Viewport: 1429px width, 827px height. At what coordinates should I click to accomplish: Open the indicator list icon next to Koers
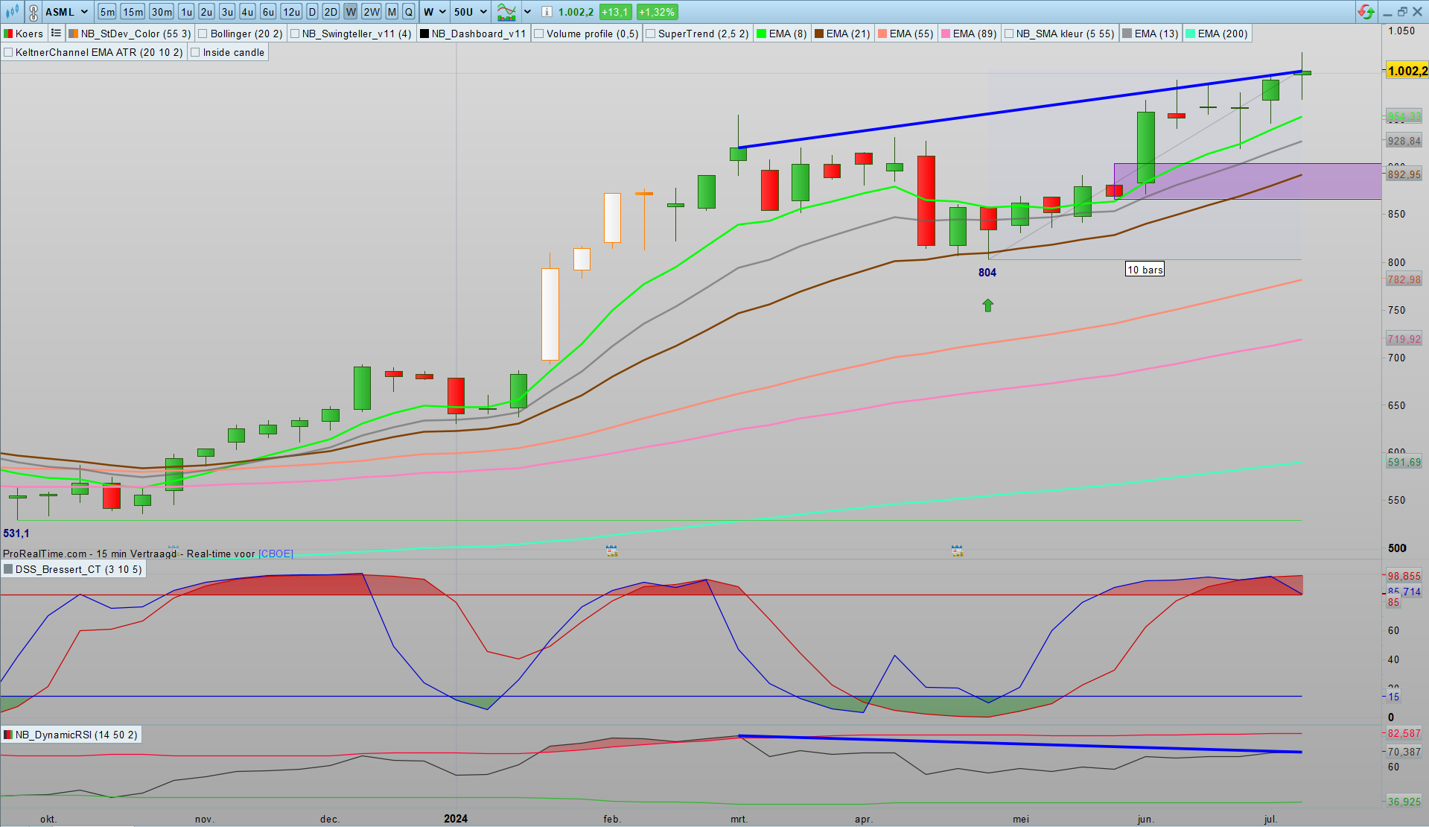point(56,34)
